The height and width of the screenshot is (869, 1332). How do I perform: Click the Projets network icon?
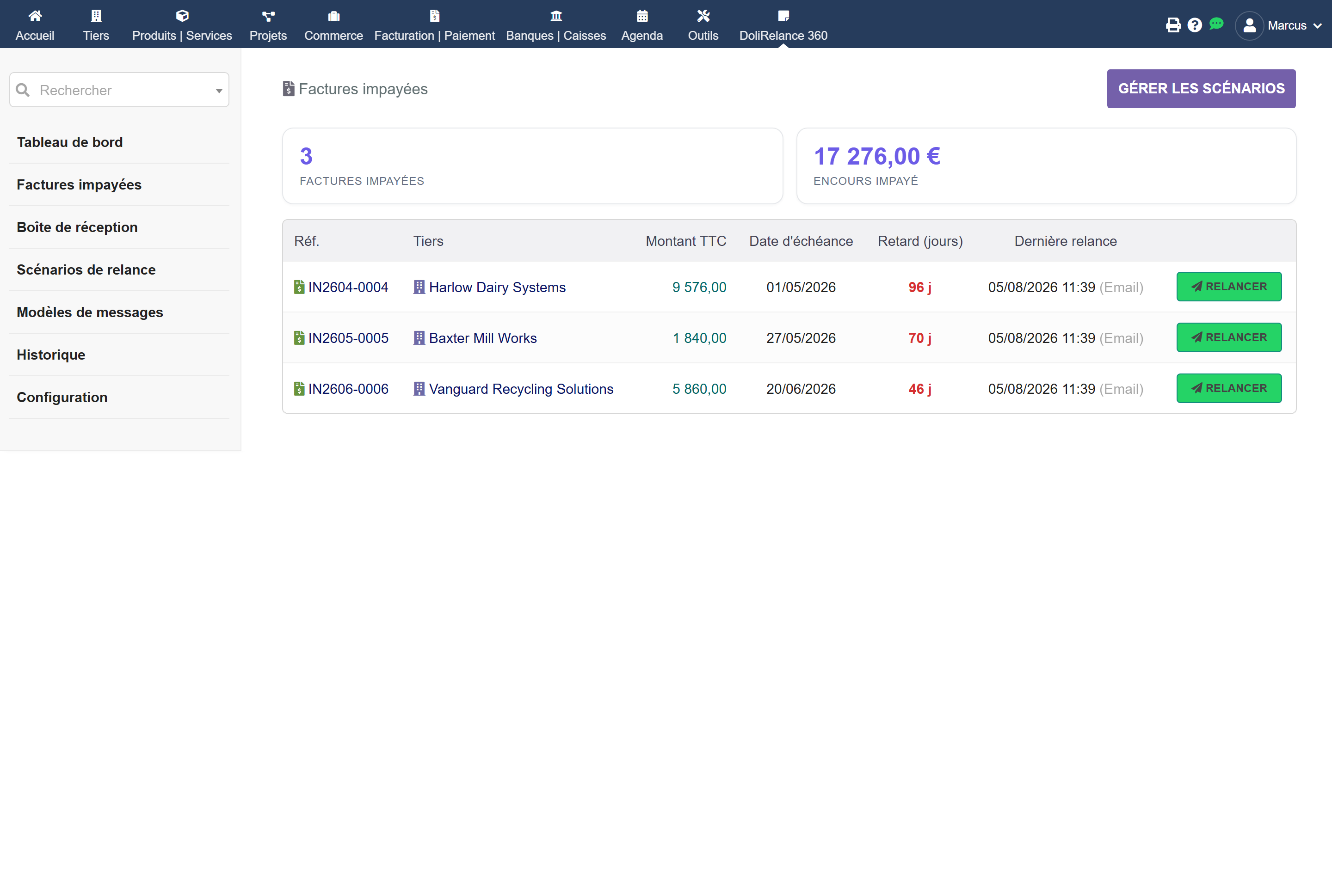point(268,16)
